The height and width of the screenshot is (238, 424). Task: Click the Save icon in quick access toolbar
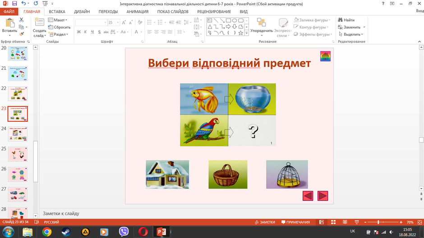pyautogui.click(x=14, y=4)
